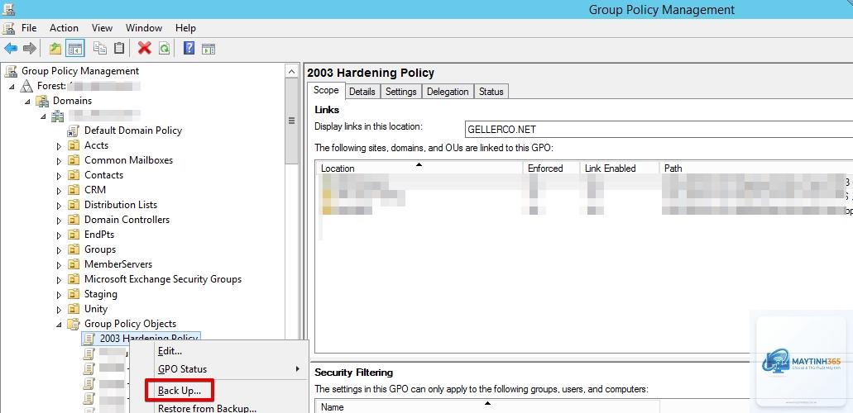
Task: Switch to the Scope tab
Action: [326, 90]
